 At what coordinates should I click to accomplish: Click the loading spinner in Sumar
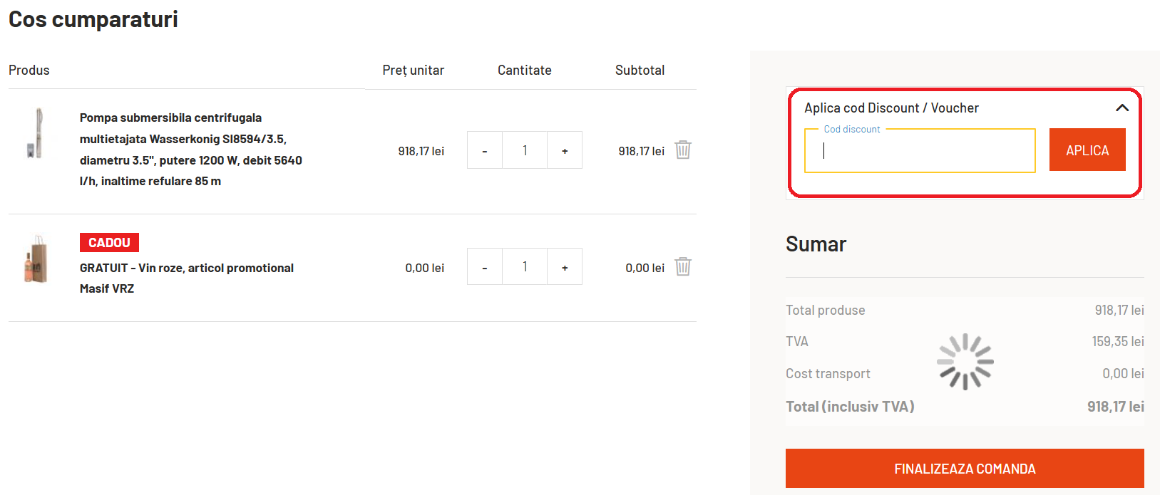(965, 362)
